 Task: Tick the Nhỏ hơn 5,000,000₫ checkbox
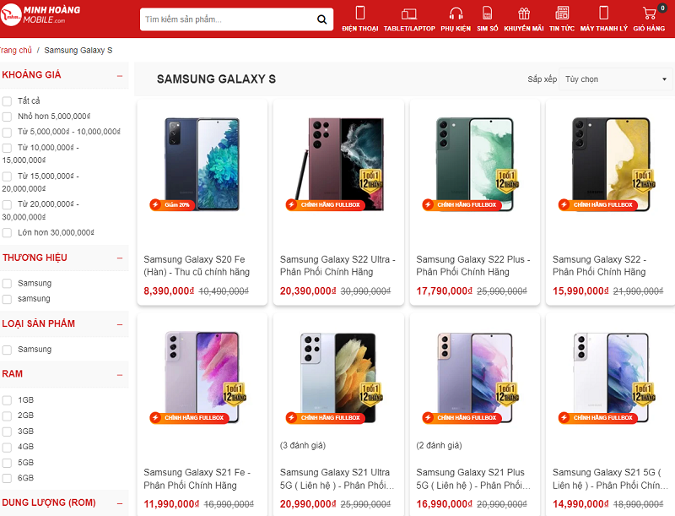point(7,117)
